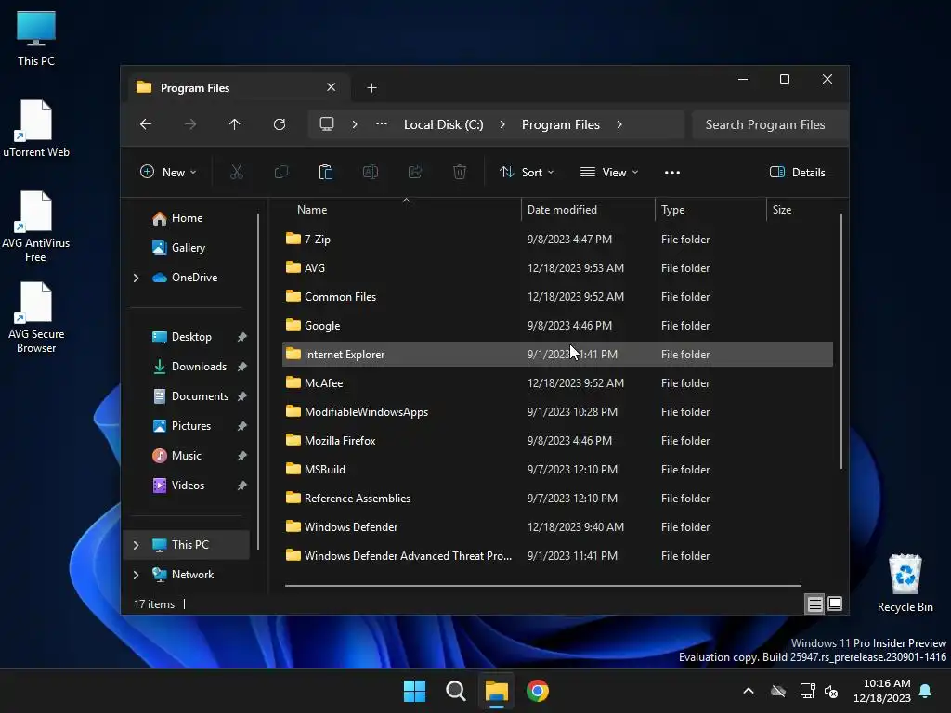Viewport: 951px width, 713px height.
Task: Select the 7-Zip folder
Action: (557, 239)
